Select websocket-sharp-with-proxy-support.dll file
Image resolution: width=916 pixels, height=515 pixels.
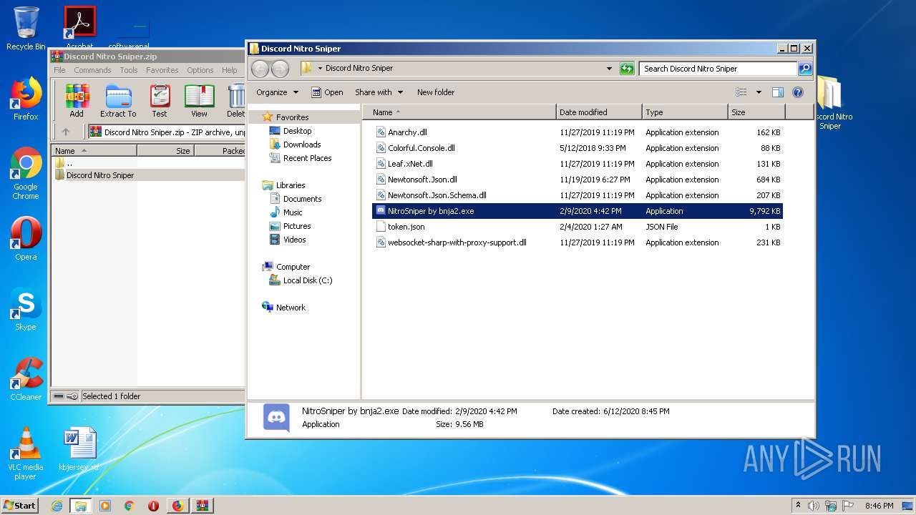[457, 242]
